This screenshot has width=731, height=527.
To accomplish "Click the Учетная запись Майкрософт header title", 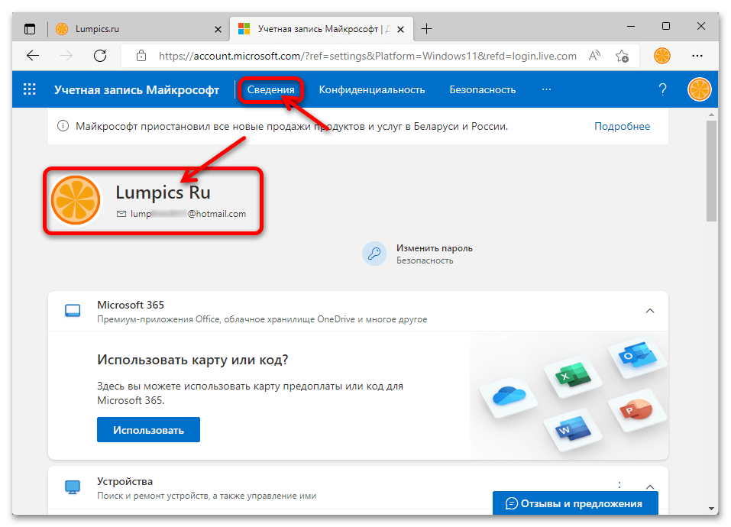I will (137, 89).
